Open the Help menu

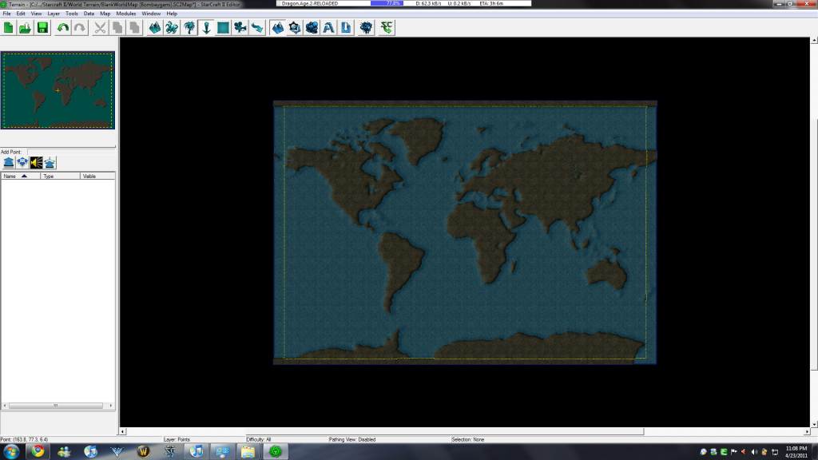pyautogui.click(x=172, y=14)
